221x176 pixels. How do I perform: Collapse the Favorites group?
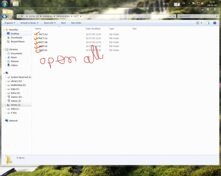[x=4, y=30]
